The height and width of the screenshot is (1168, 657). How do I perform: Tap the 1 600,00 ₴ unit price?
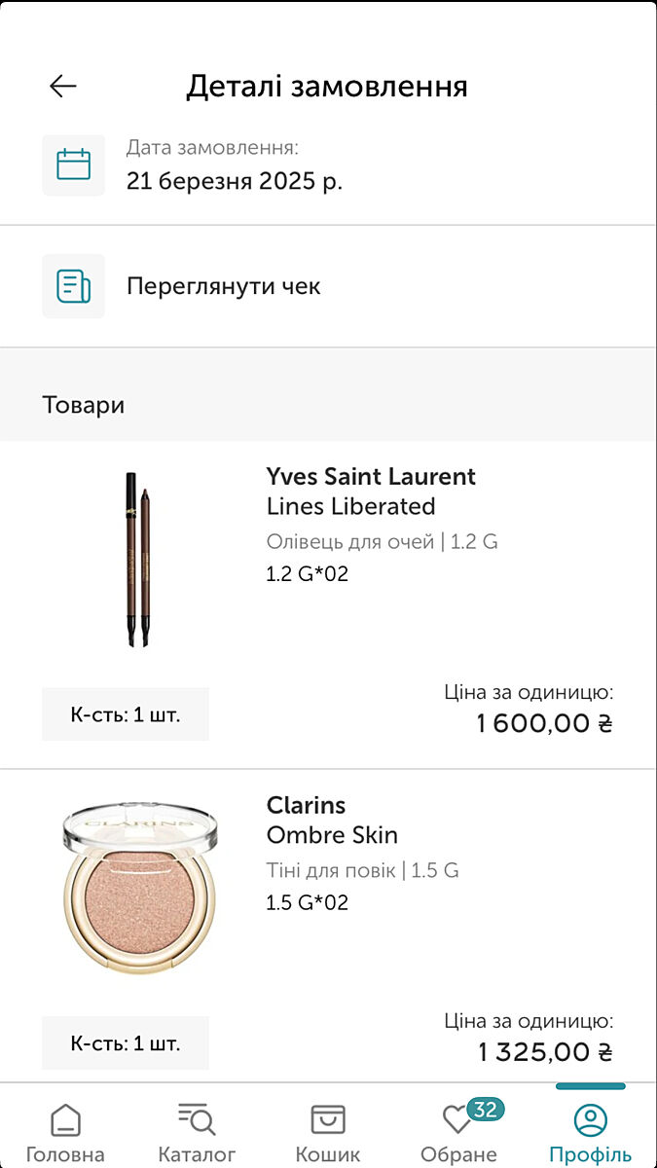[x=544, y=723]
